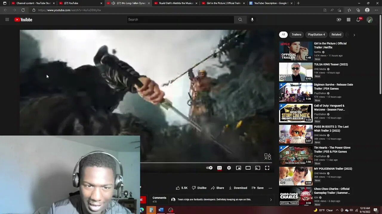The width and height of the screenshot is (382, 214).
Task: Show hidden system tray icons
Action: point(337,210)
